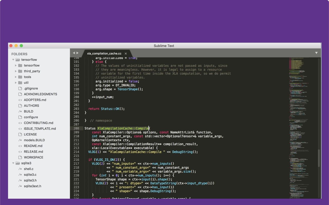The height and width of the screenshot is (205, 329).
Task: Go to previous tab with left arrow
Action: pos(74,53)
